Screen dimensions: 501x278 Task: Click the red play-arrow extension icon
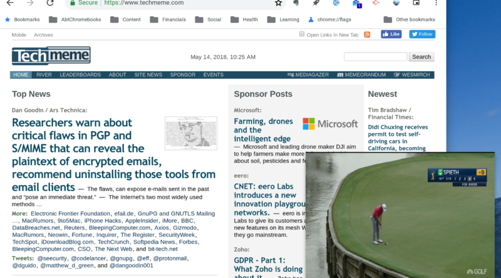coord(376,2)
